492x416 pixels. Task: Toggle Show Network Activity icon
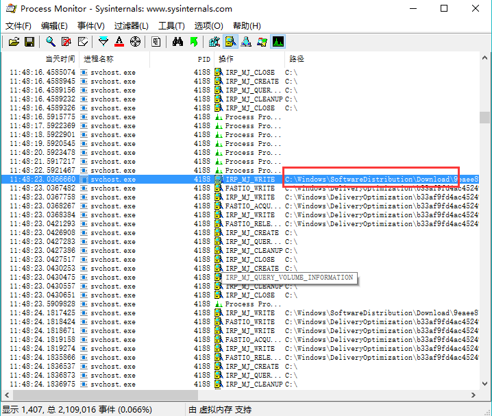coord(246,42)
